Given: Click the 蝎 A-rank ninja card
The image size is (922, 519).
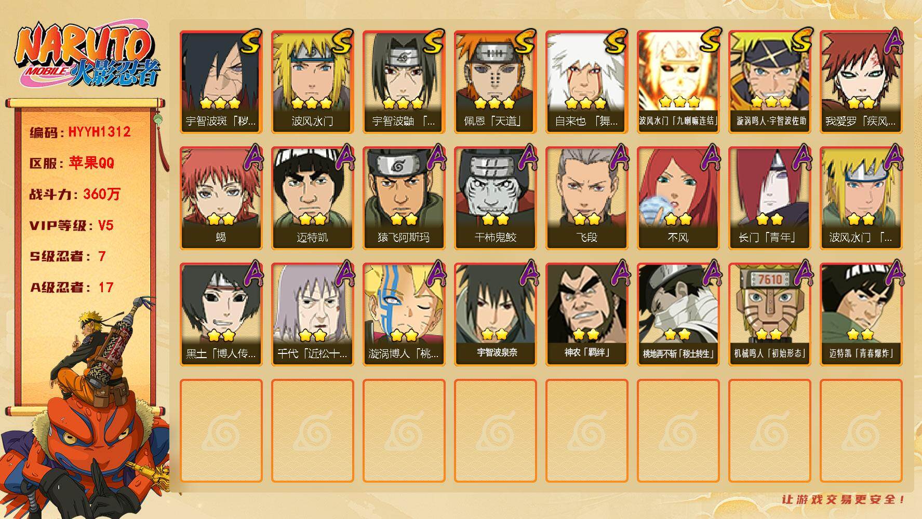Looking at the screenshot, I should (221, 198).
